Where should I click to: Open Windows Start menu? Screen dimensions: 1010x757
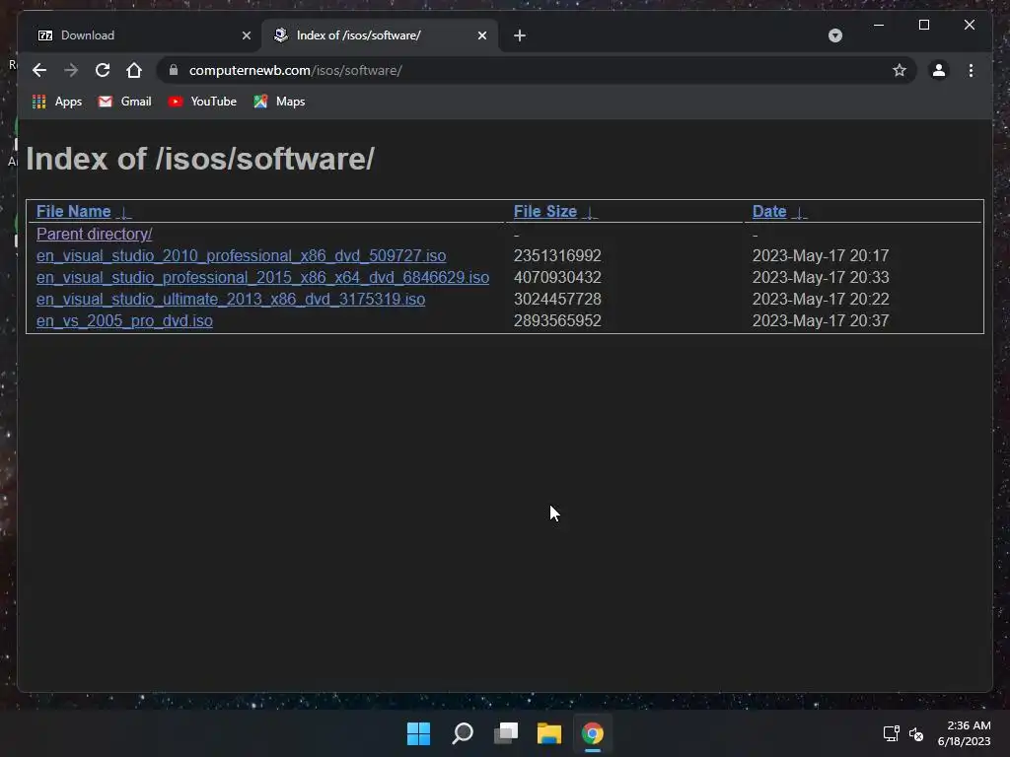pyautogui.click(x=418, y=733)
